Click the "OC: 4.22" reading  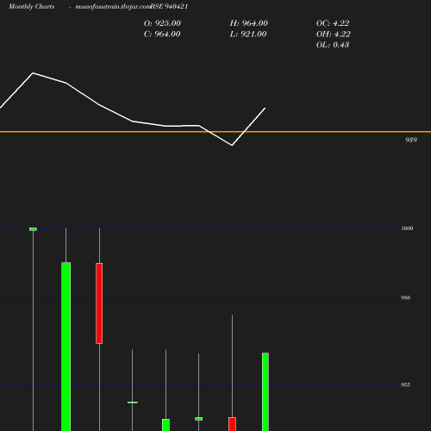click(x=333, y=23)
